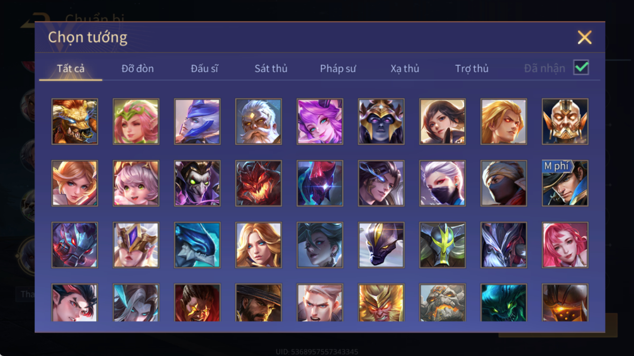Show the Pháp sư hero category
This screenshot has height=356, width=634.
pyautogui.click(x=338, y=69)
